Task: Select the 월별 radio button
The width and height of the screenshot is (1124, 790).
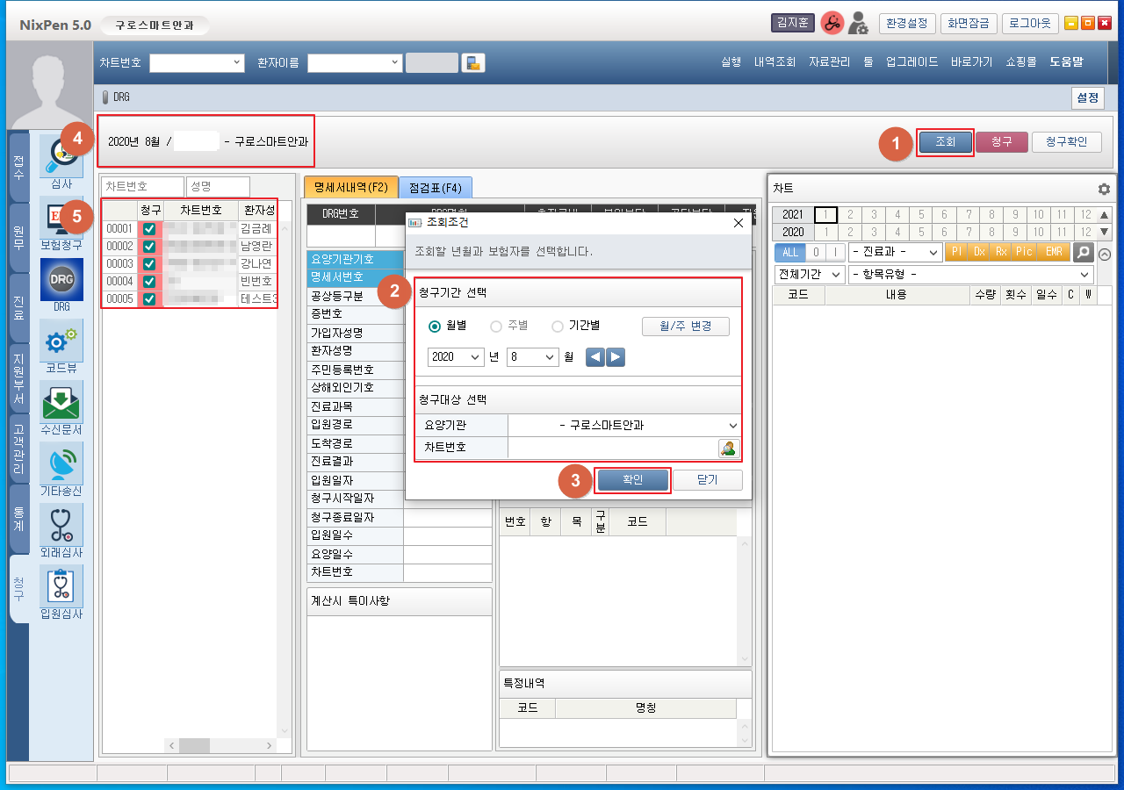Action: pos(435,327)
